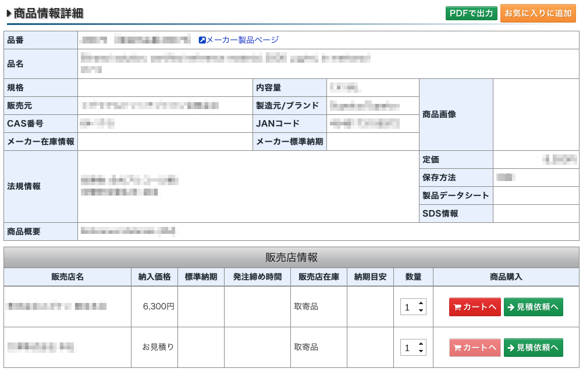Click 取寄品 stock cell in お見積り row
583x372 pixels.
pyautogui.click(x=319, y=347)
